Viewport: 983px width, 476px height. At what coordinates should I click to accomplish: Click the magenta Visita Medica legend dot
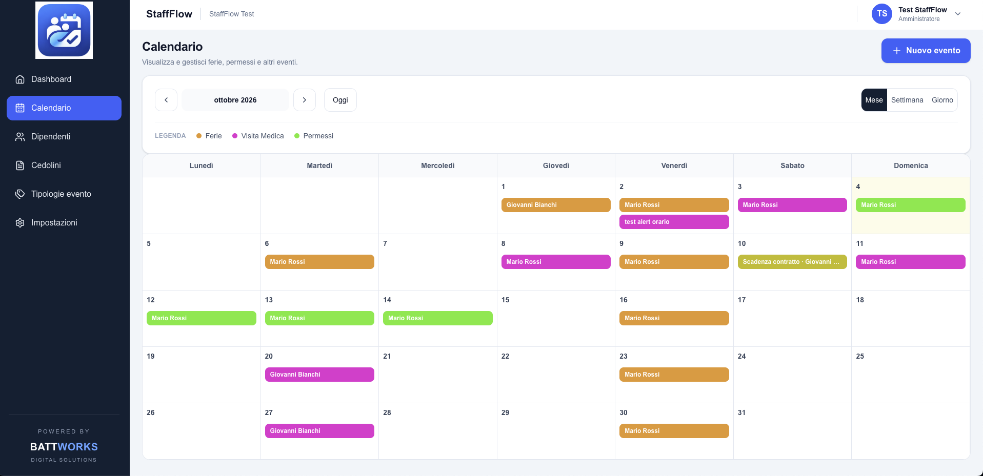pyautogui.click(x=235, y=136)
